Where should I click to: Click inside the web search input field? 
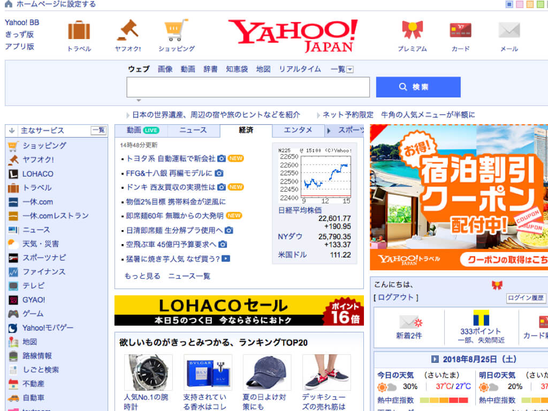248,87
